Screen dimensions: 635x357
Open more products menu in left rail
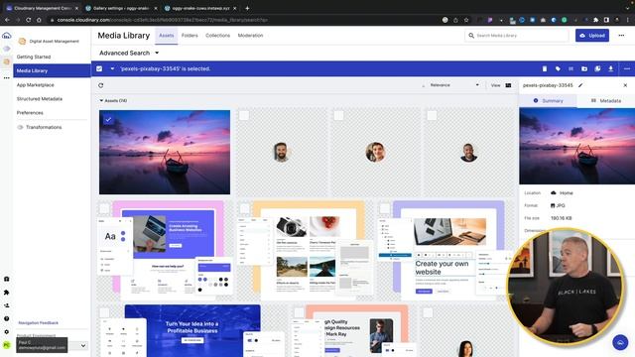pos(7,77)
